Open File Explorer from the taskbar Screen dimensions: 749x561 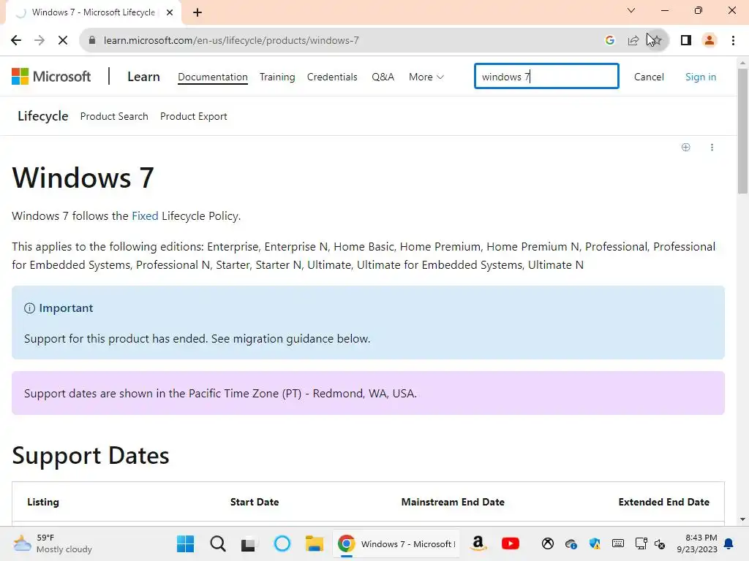(315, 543)
